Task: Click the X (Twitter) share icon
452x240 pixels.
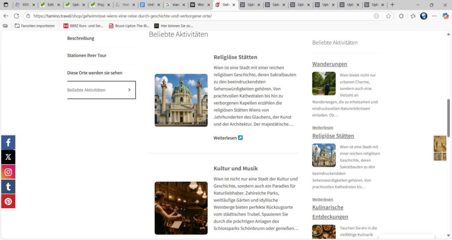Action: click(8, 157)
